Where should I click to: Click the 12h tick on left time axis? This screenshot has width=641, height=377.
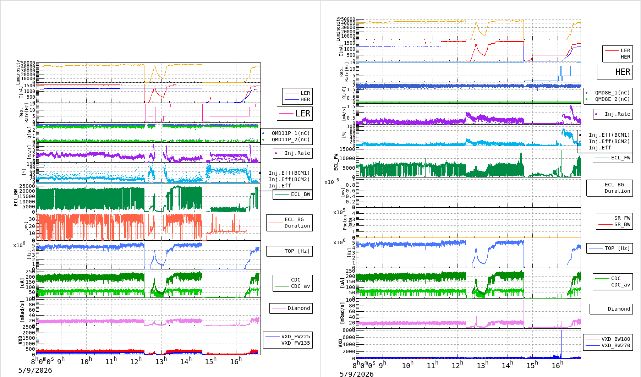[x=136, y=361]
